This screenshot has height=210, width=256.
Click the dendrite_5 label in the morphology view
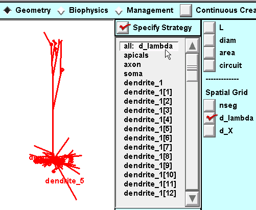(x=65, y=181)
